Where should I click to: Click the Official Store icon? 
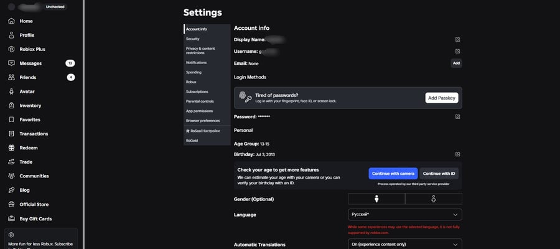point(11,204)
